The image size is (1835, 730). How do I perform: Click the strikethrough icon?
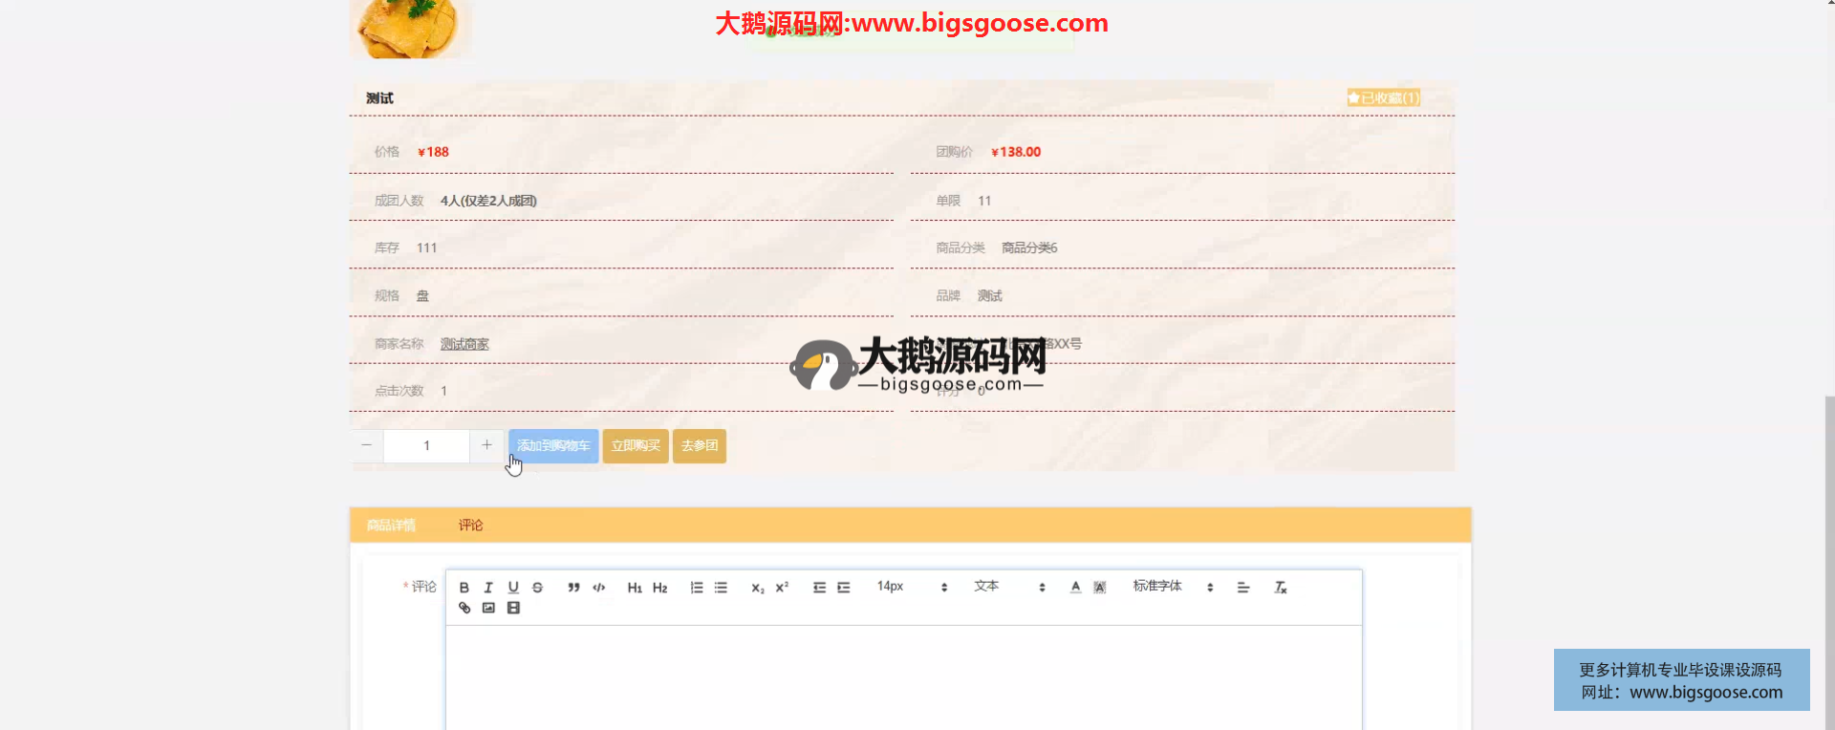537,588
